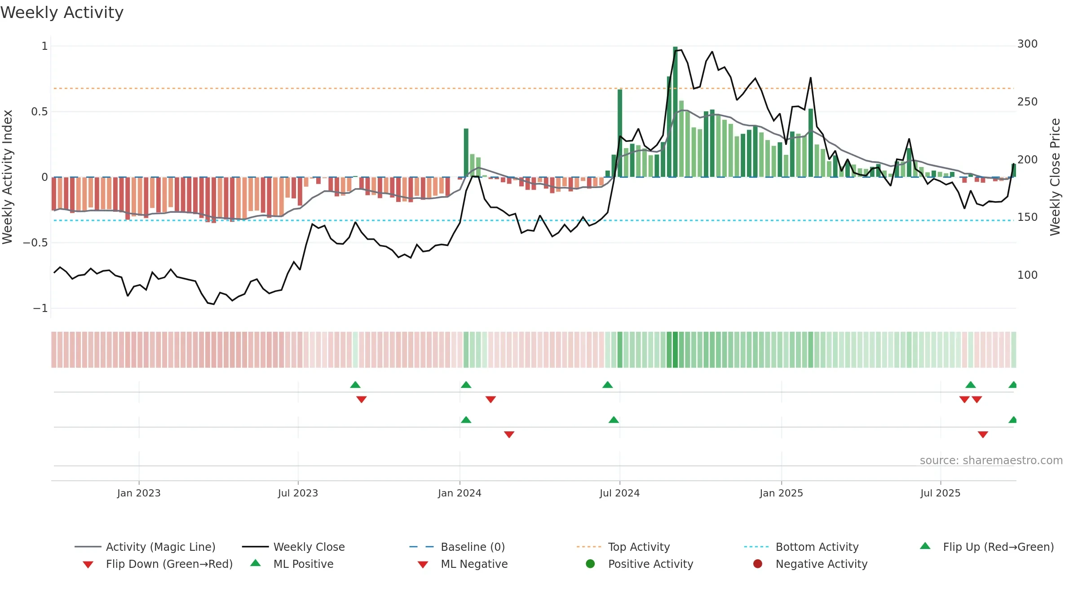Click the '100' right axis tick label
This screenshot has height=606, width=1078.
pos(1027,275)
